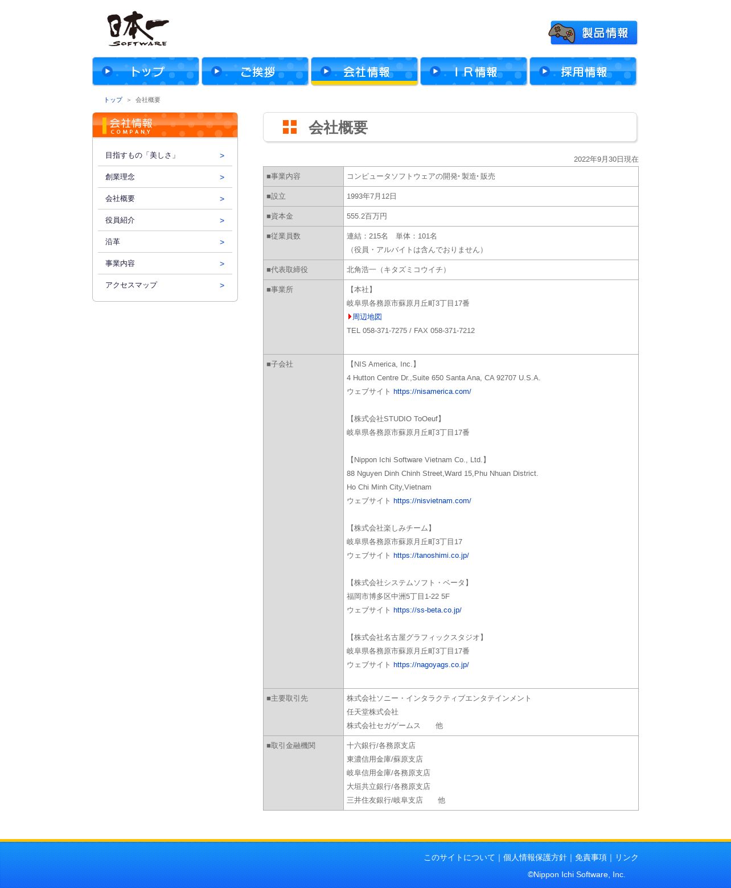Click the arrow beside アクセスマップ
Screen dimensions: 731x888
pos(222,285)
